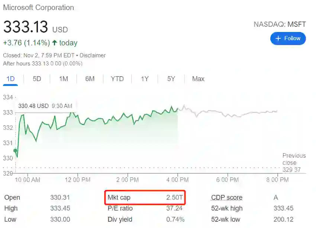Click the Previous close label on chart

pyautogui.click(x=294, y=159)
